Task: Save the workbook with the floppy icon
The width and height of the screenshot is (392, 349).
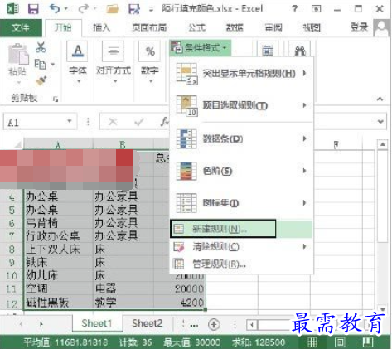Action: click(33, 9)
